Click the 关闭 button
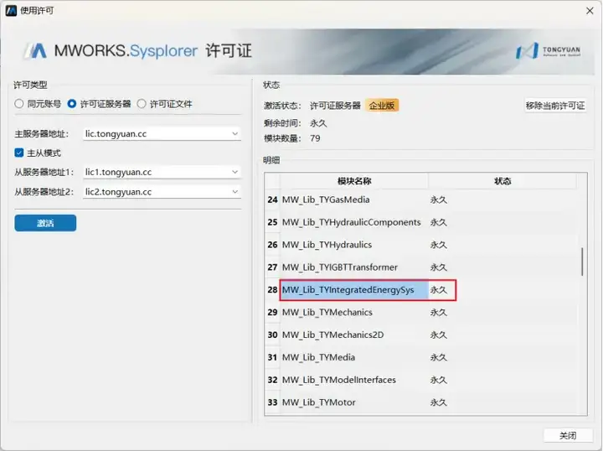Viewport: 603px width, 451px height. click(568, 436)
